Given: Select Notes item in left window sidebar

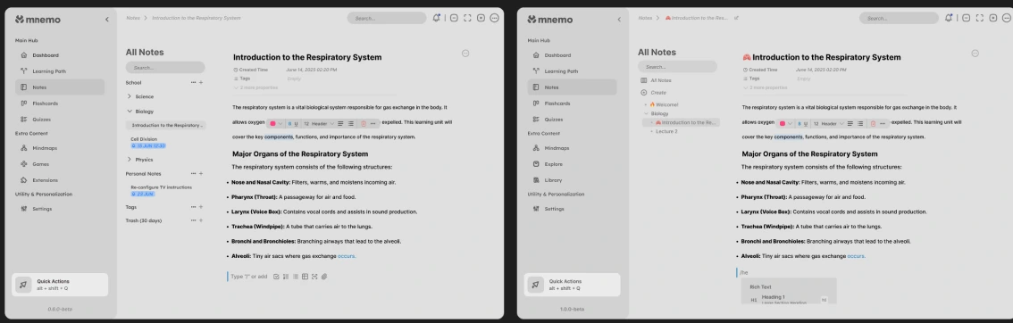Looking at the screenshot, I should (60, 87).
